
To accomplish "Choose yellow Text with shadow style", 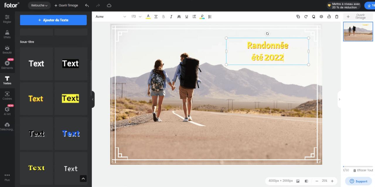I will click(36, 99).
